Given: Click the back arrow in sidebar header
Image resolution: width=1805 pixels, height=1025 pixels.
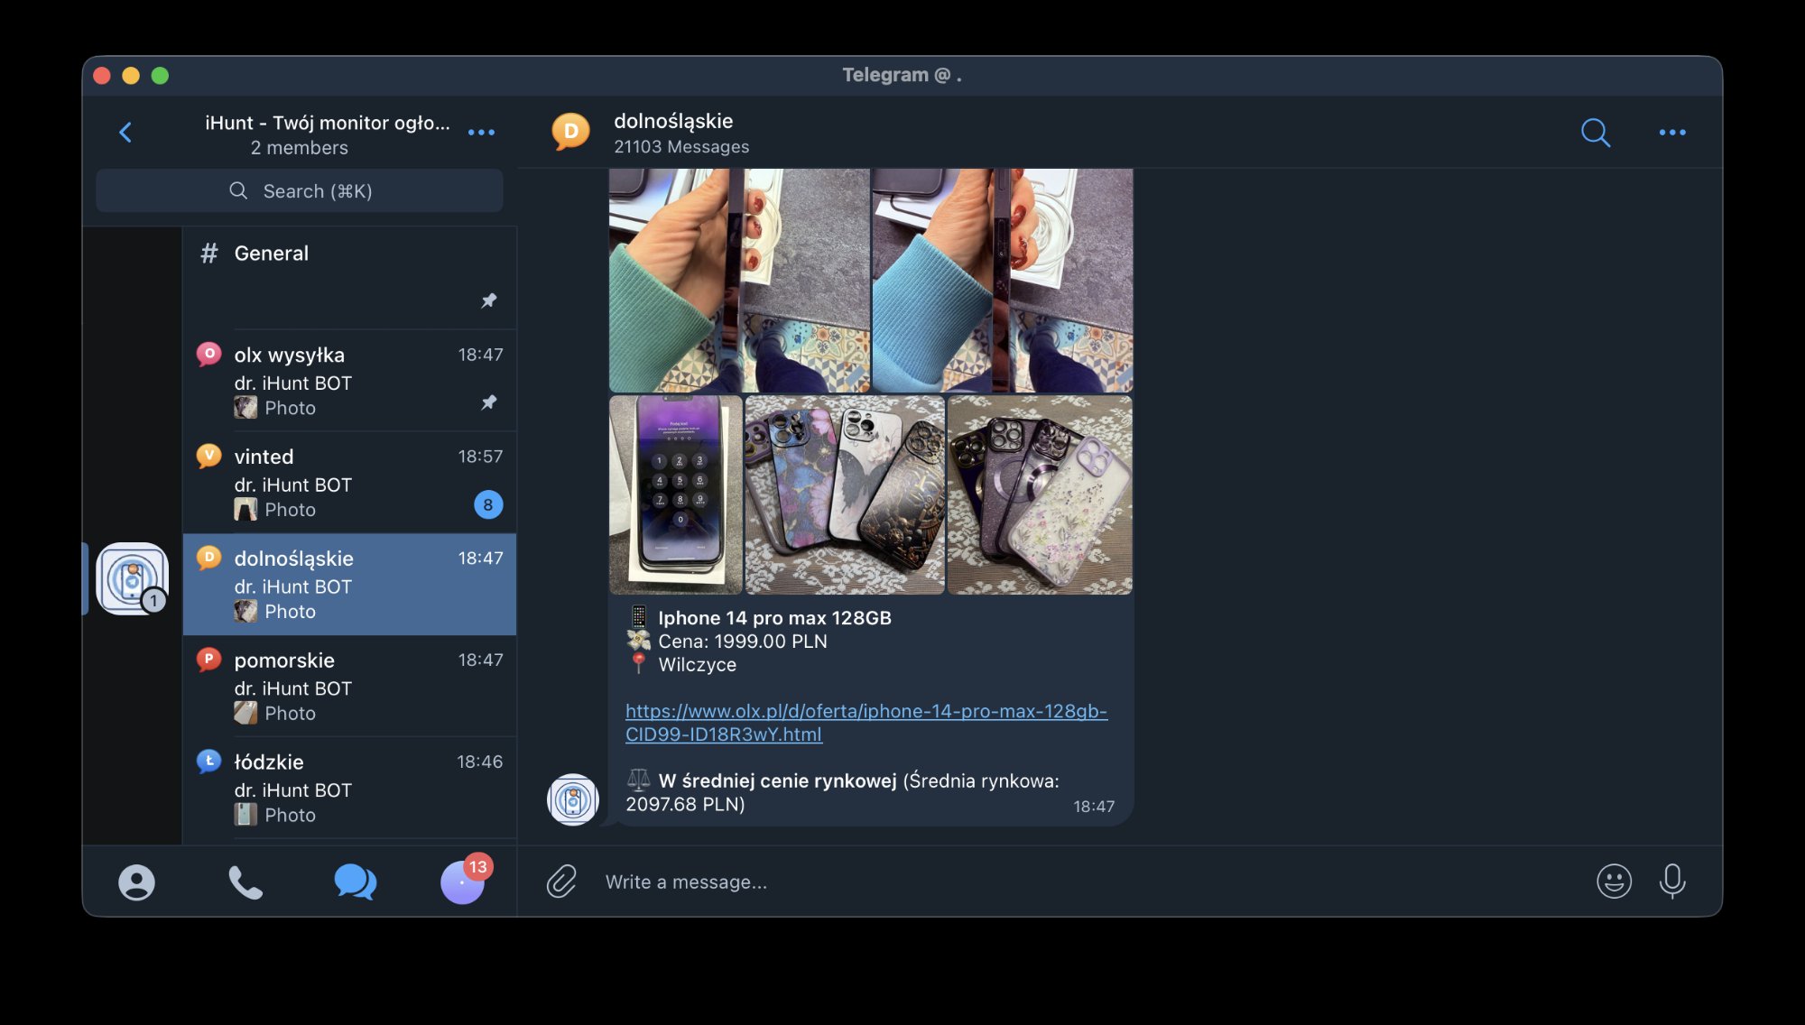Looking at the screenshot, I should pos(125,133).
